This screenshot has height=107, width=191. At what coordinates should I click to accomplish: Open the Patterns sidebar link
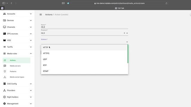(x=13, y=71)
